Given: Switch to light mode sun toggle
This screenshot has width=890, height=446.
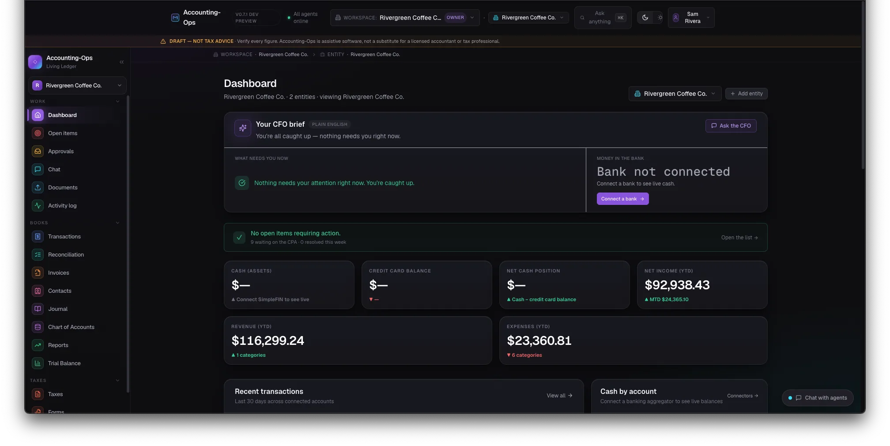Looking at the screenshot, I should point(660,18).
